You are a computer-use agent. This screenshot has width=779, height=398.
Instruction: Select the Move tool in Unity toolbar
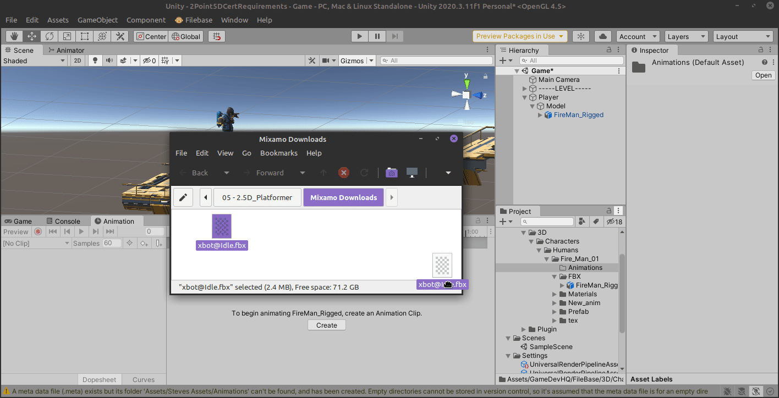click(x=32, y=36)
